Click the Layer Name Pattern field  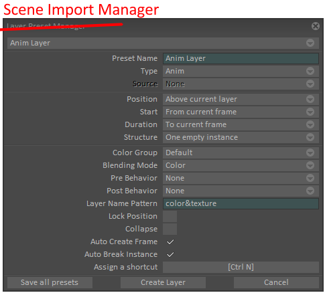coord(241,203)
